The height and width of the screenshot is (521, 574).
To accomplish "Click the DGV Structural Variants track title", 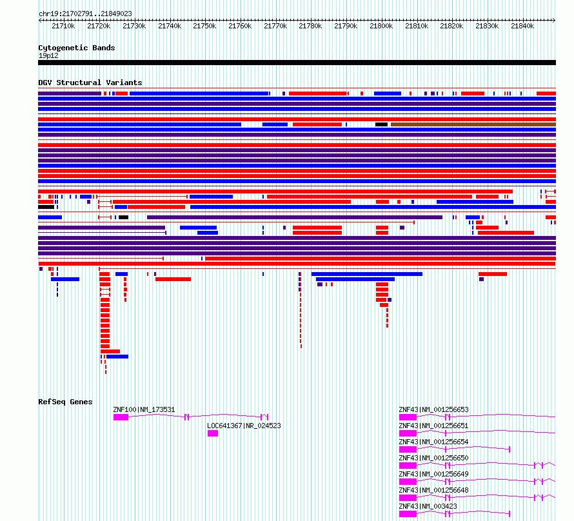I will (x=90, y=83).
